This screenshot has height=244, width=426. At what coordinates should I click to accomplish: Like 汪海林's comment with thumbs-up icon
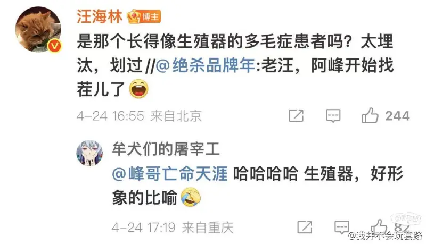pyautogui.click(x=370, y=115)
